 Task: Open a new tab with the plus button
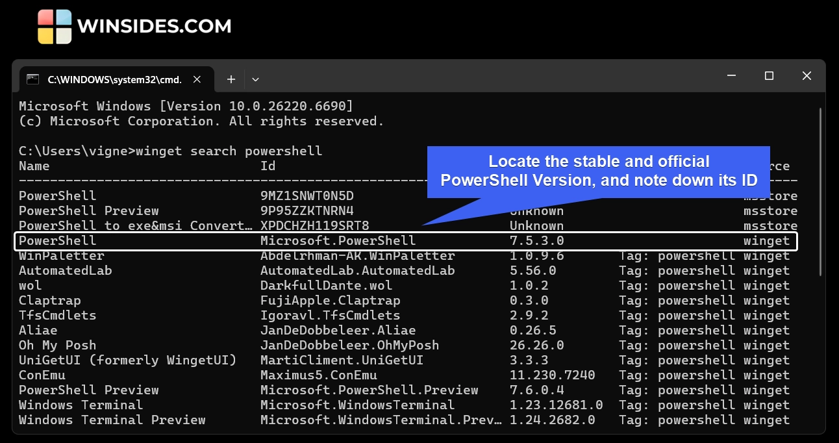231,79
